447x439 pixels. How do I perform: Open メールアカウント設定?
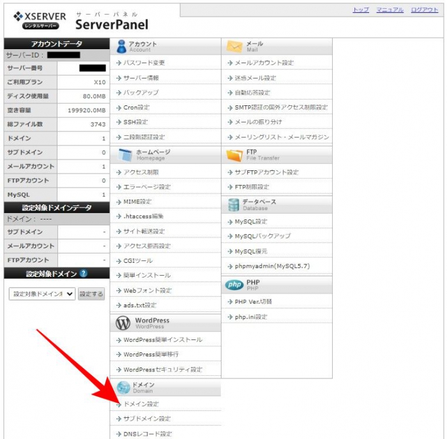pos(264,63)
